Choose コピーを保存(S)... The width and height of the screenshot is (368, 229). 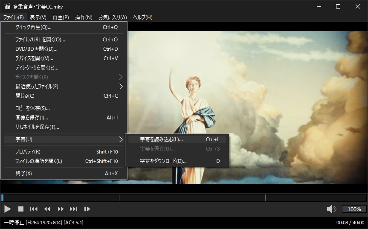pyautogui.click(x=64, y=108)
